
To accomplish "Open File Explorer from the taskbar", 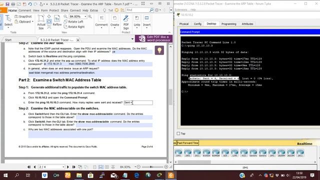I will tap(79, 175).
